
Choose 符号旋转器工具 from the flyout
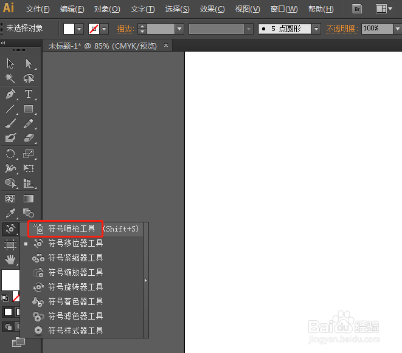tap(82, 287)
